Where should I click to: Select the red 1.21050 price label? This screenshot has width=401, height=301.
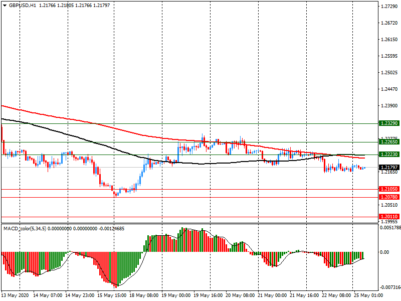click(389, 189)
